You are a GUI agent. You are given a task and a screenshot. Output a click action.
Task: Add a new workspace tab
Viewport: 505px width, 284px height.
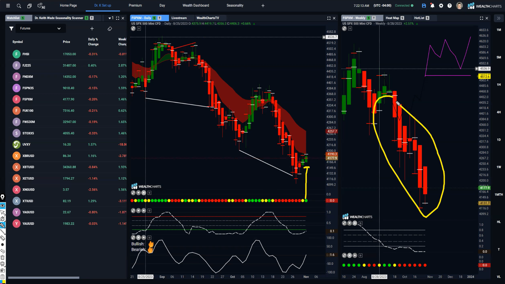[x=263, y=6]
